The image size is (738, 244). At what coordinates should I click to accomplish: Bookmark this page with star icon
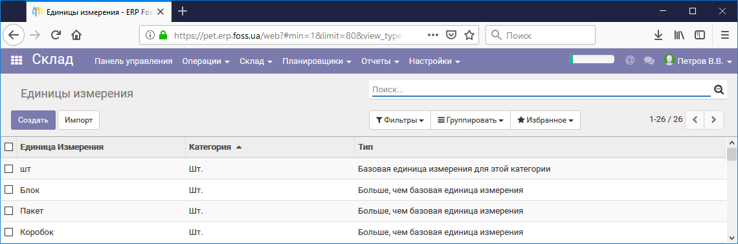[469, 35]
